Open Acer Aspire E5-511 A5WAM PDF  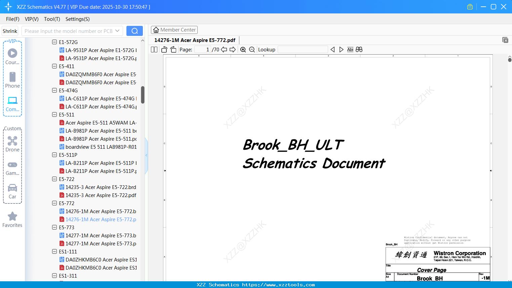pyautogui.click(x=98, y=123)
